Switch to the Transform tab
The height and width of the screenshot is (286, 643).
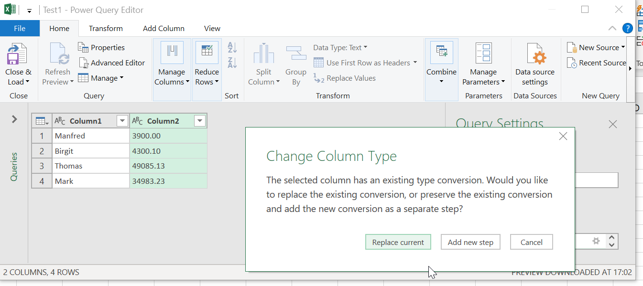pos(106,28)
